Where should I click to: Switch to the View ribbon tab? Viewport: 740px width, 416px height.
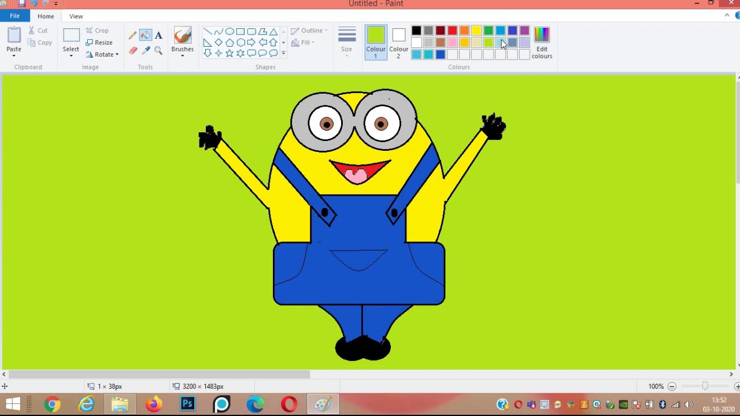(x=76, y=16)
